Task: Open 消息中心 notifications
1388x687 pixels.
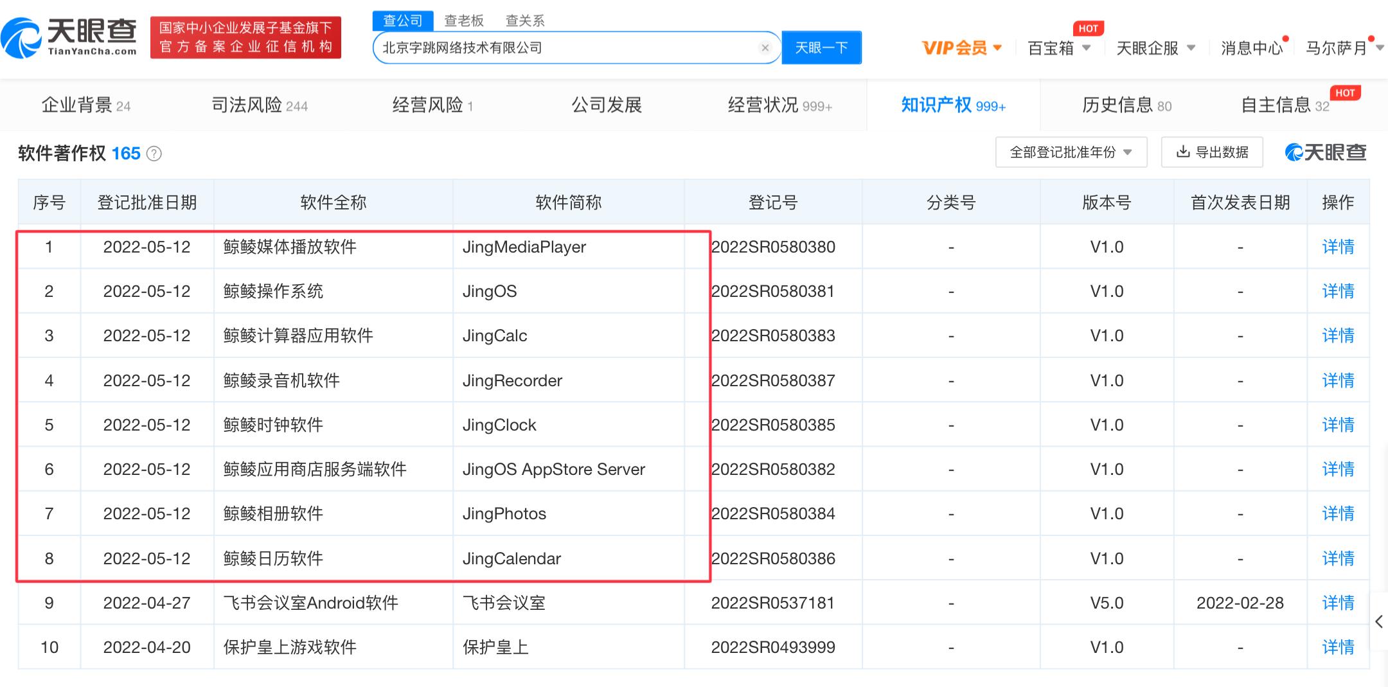Action: [1252, 48]
